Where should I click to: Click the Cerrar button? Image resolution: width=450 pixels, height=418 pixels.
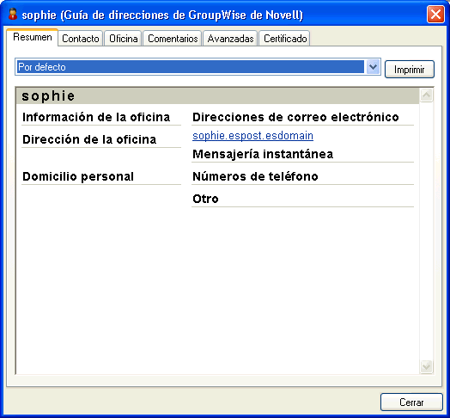click(x=411, y=403)
